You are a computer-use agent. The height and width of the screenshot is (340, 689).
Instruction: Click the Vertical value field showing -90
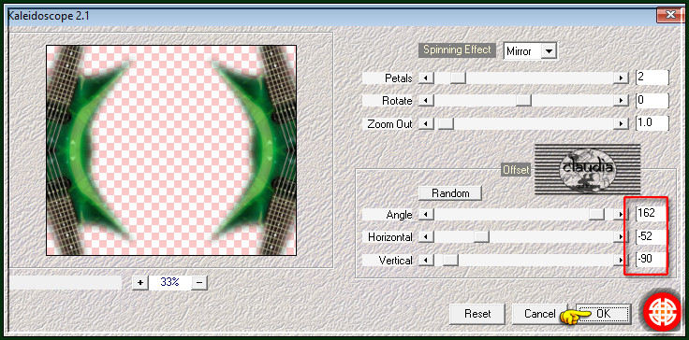[652, 260]
